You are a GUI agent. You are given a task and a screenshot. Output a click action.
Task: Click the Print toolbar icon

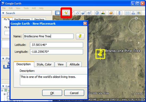133,13
